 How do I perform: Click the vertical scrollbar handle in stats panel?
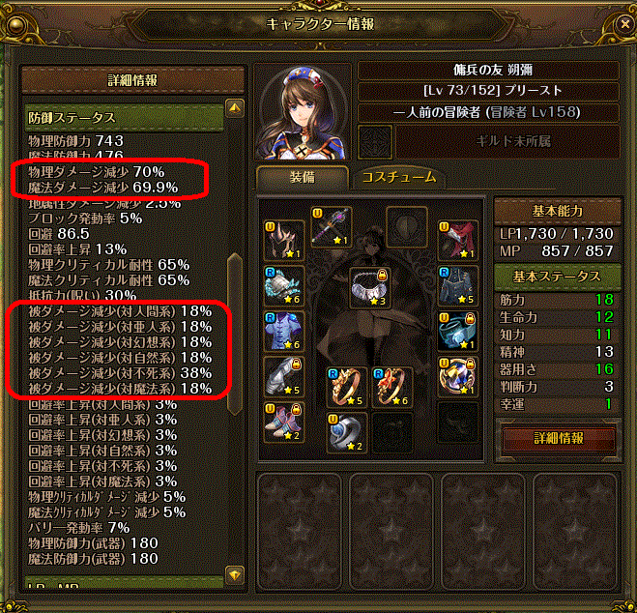pyautogui.click(x=235, y=334)
